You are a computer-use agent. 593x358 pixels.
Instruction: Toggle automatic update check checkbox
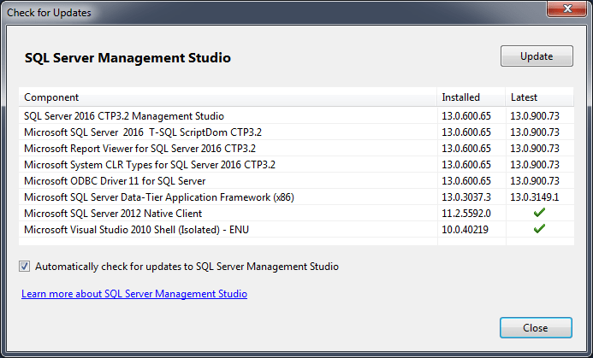coord(24,267)
